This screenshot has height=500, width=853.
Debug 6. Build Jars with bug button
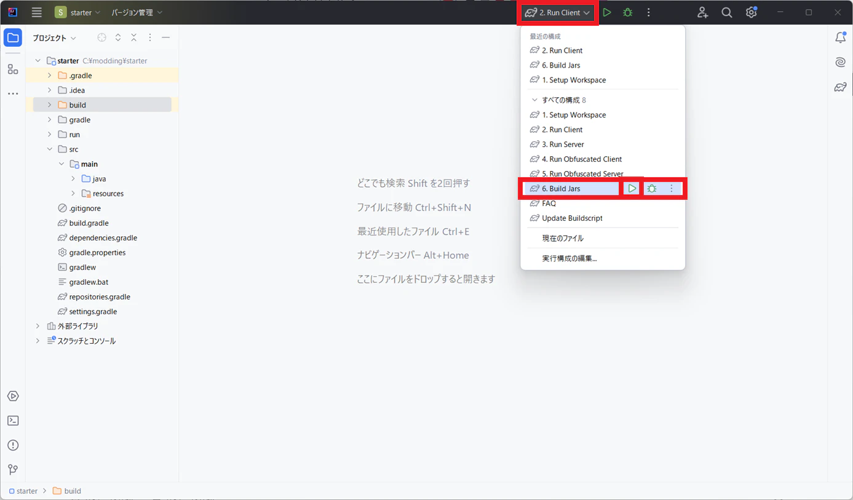(652, 189)
